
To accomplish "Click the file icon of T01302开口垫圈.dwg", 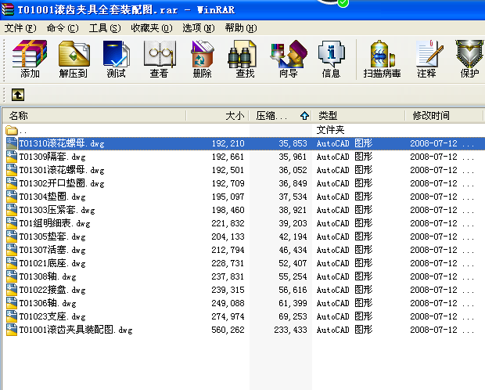I will (x=12, y=183).
